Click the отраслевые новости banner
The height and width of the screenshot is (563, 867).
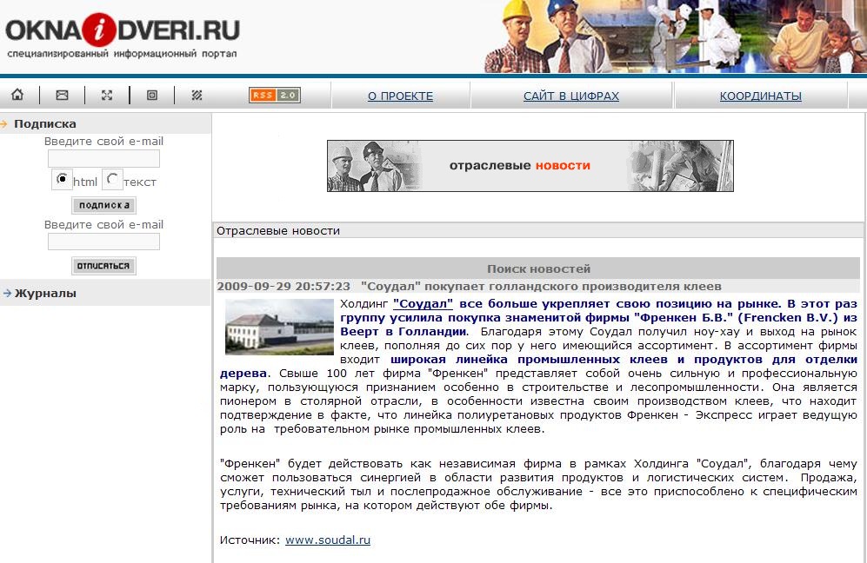pyautogui.click(x=530, y=166)
